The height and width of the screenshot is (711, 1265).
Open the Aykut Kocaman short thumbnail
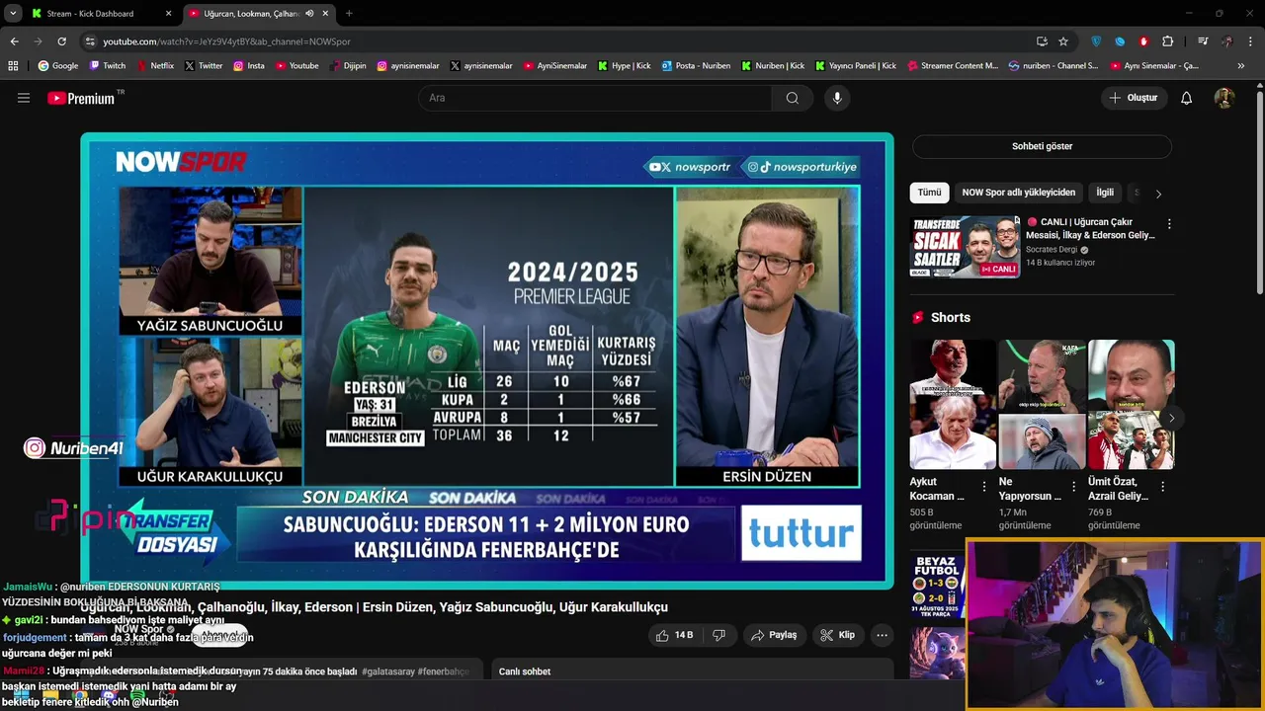953,405
